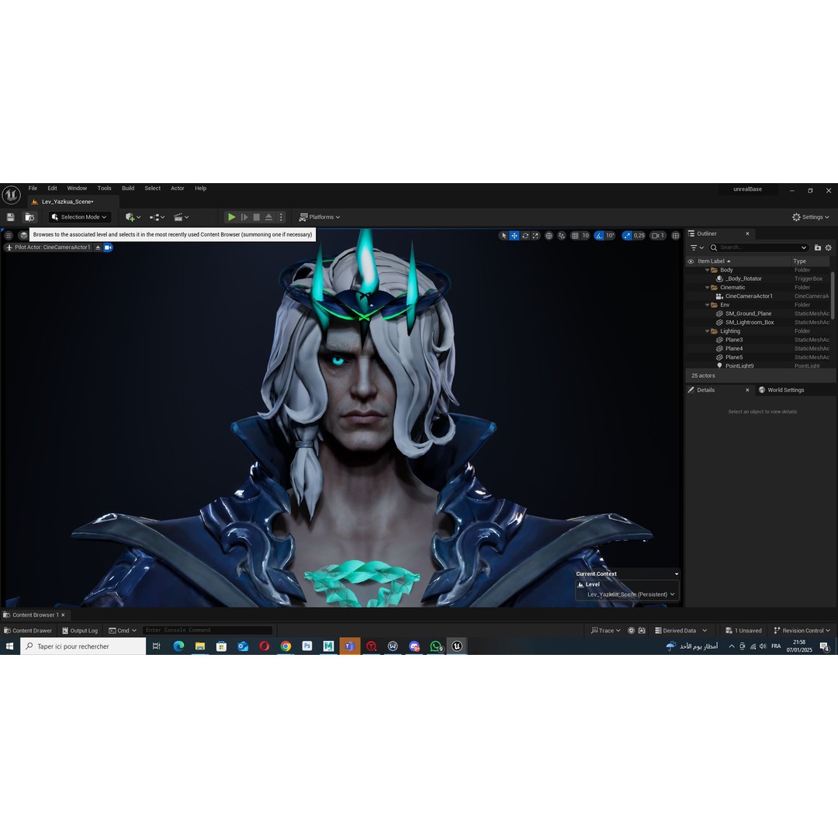Open the Build menu

pos(128,188)
